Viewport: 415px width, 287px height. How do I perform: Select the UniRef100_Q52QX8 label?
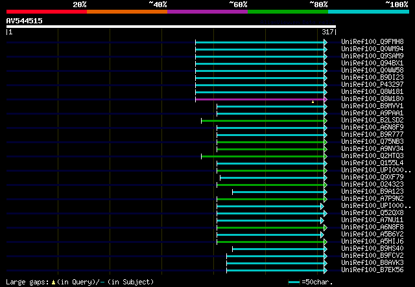(372, 213)
